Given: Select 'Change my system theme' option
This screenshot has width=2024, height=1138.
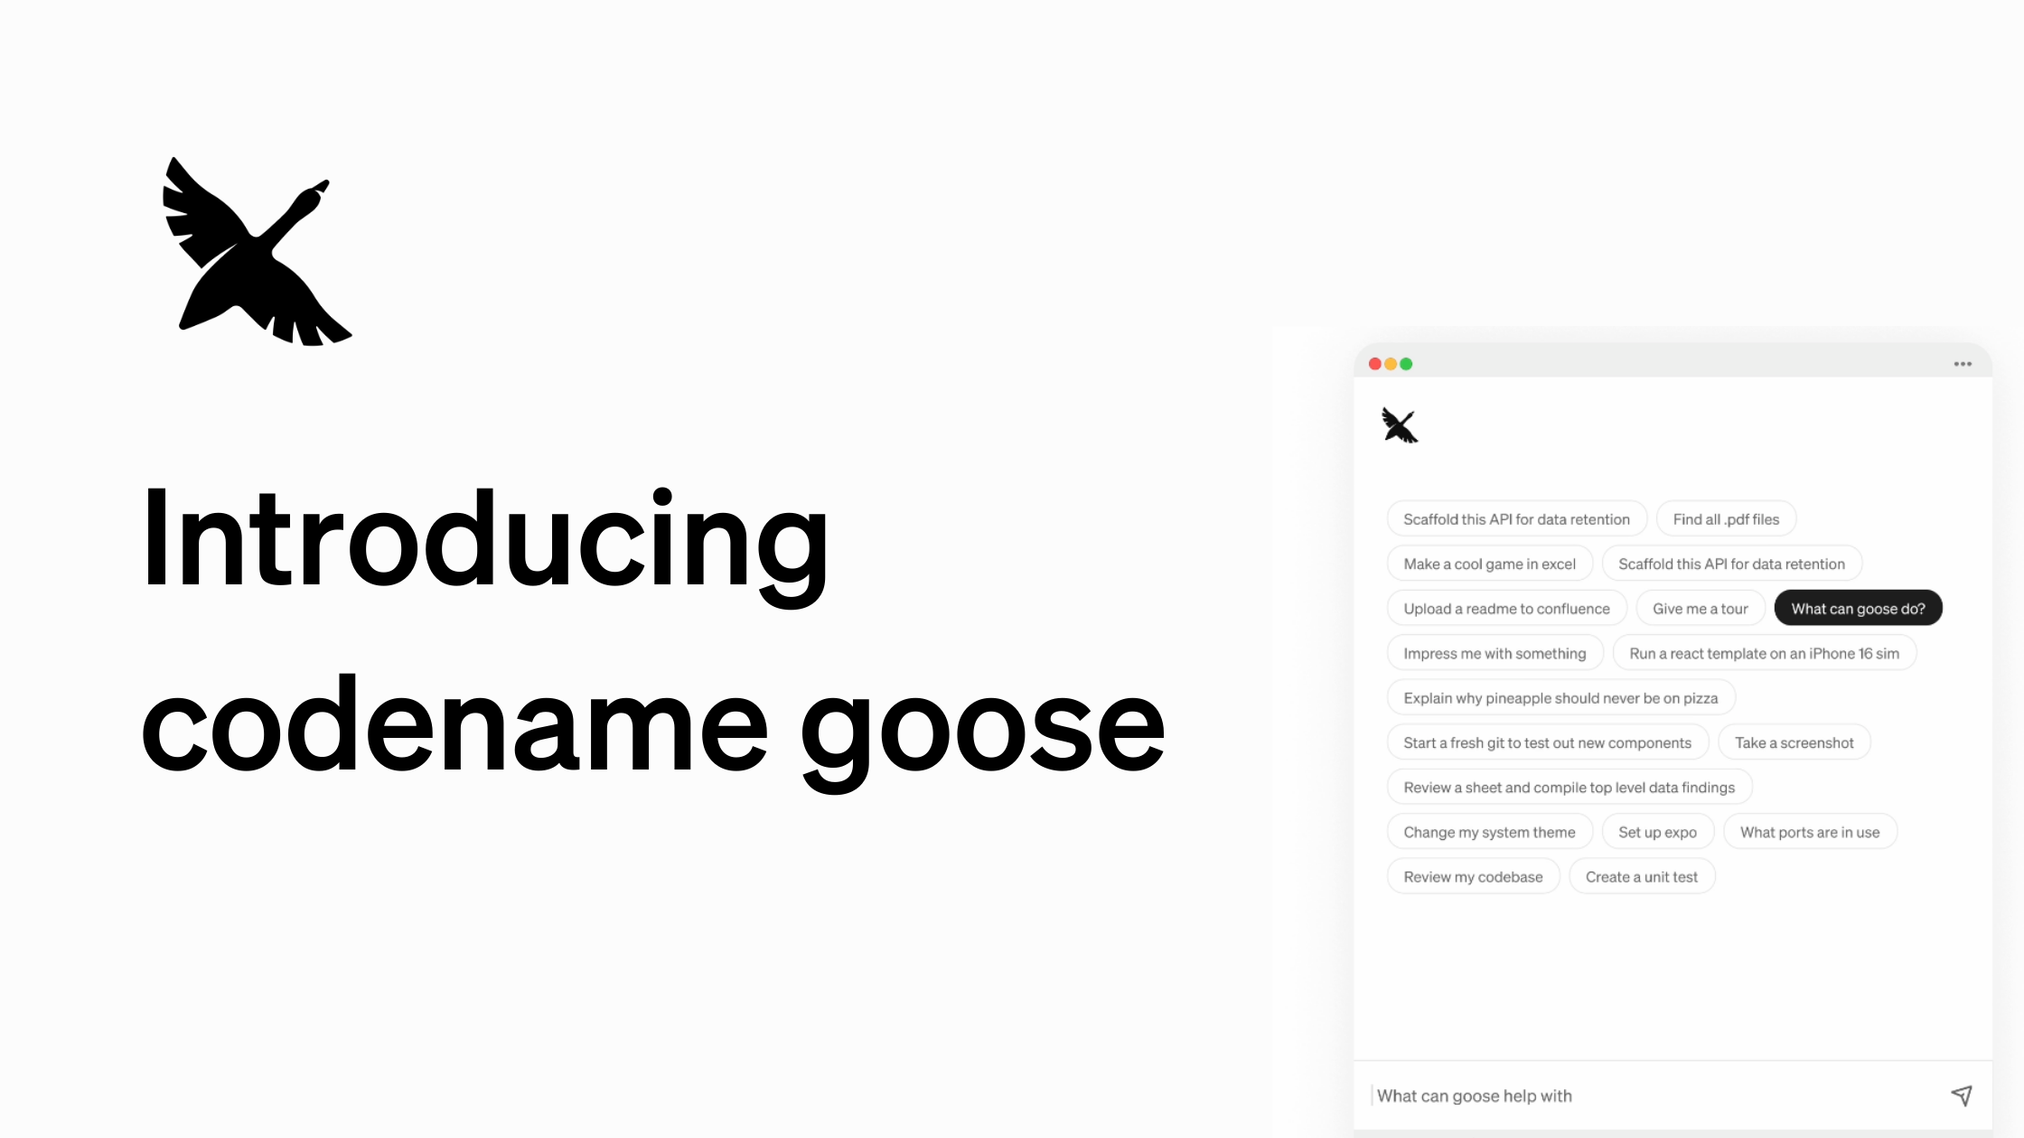Looking at the screenshot, I should (x=1489, y=831).
